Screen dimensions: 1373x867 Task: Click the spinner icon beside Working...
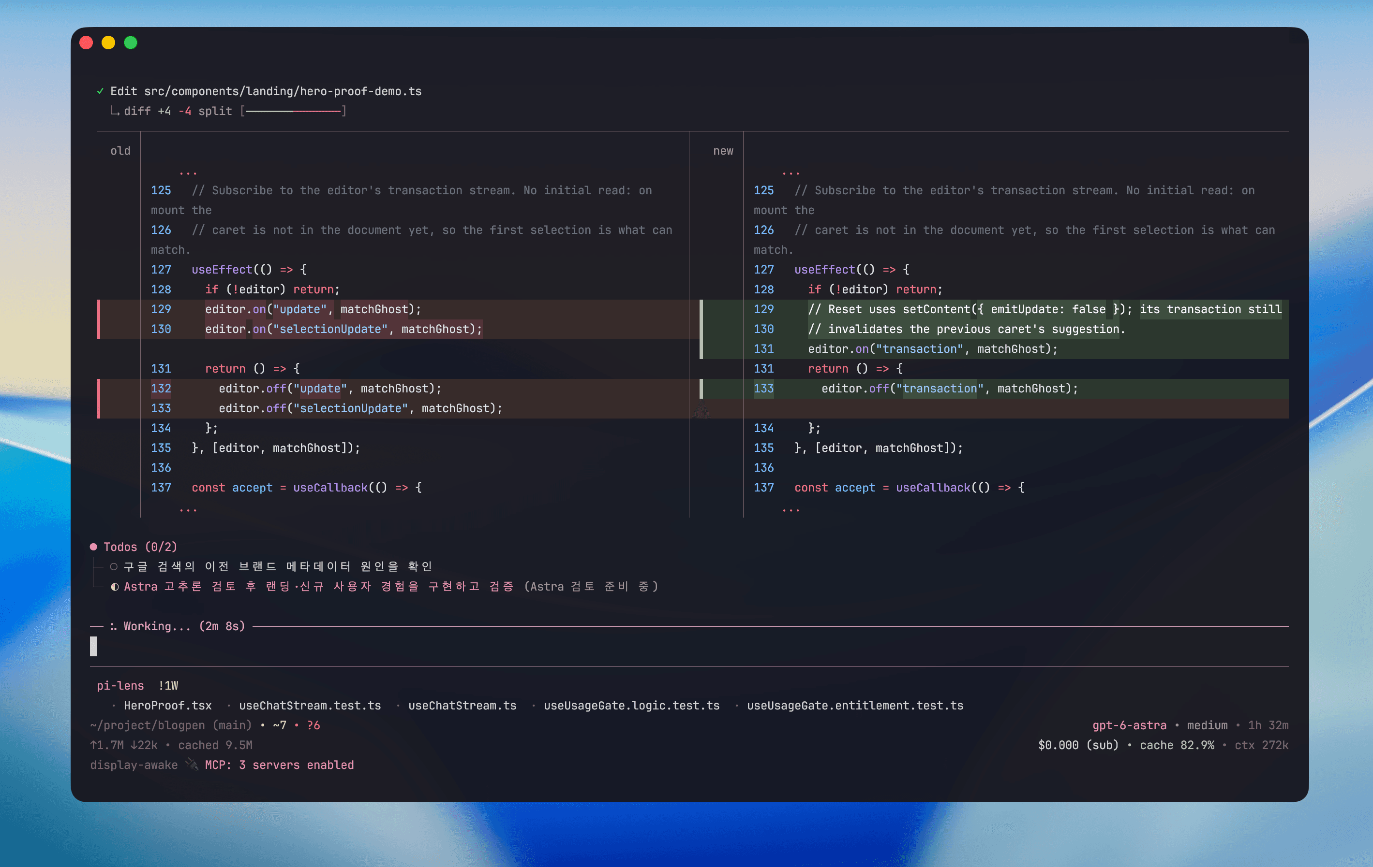click(114, 627)
